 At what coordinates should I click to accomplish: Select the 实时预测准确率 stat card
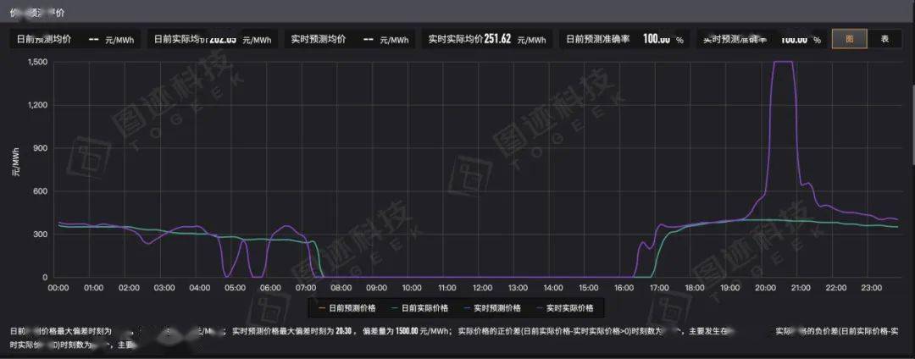pyautogui.click(x=761, y=40)
